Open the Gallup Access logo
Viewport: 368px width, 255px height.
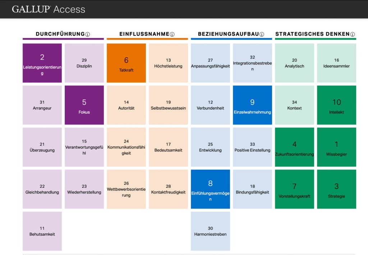click(49, 9)
